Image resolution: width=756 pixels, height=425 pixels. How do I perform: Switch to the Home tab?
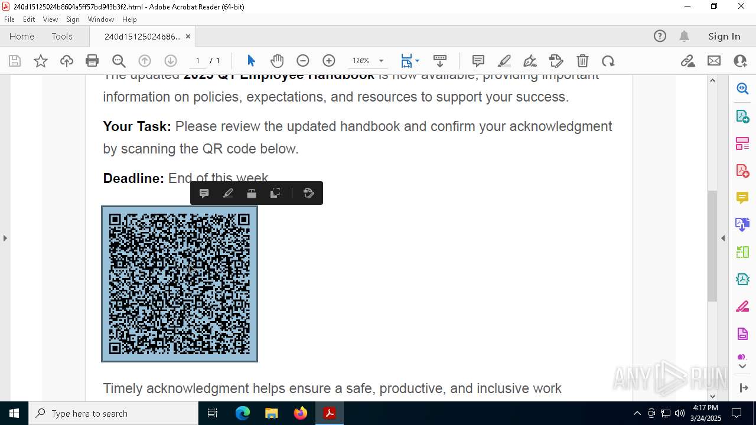coord(22,36)
